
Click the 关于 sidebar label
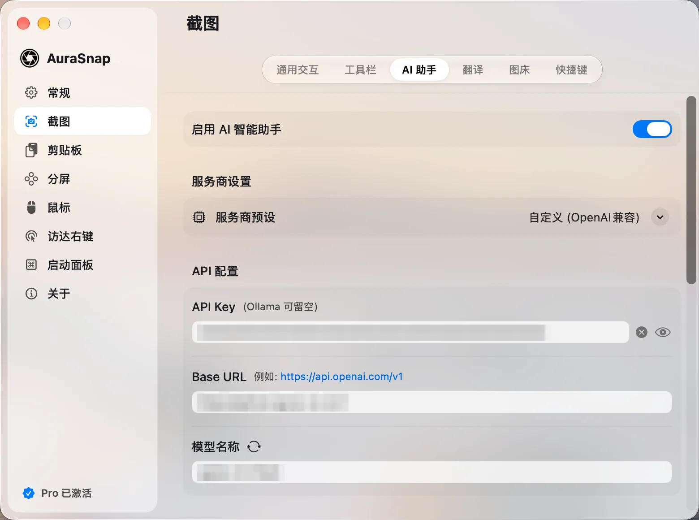click(x=59, y=294)
